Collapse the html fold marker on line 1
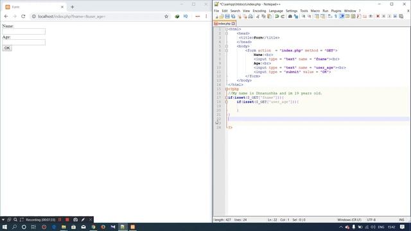The height and width of the screenshot is (231, 411). 227,29
